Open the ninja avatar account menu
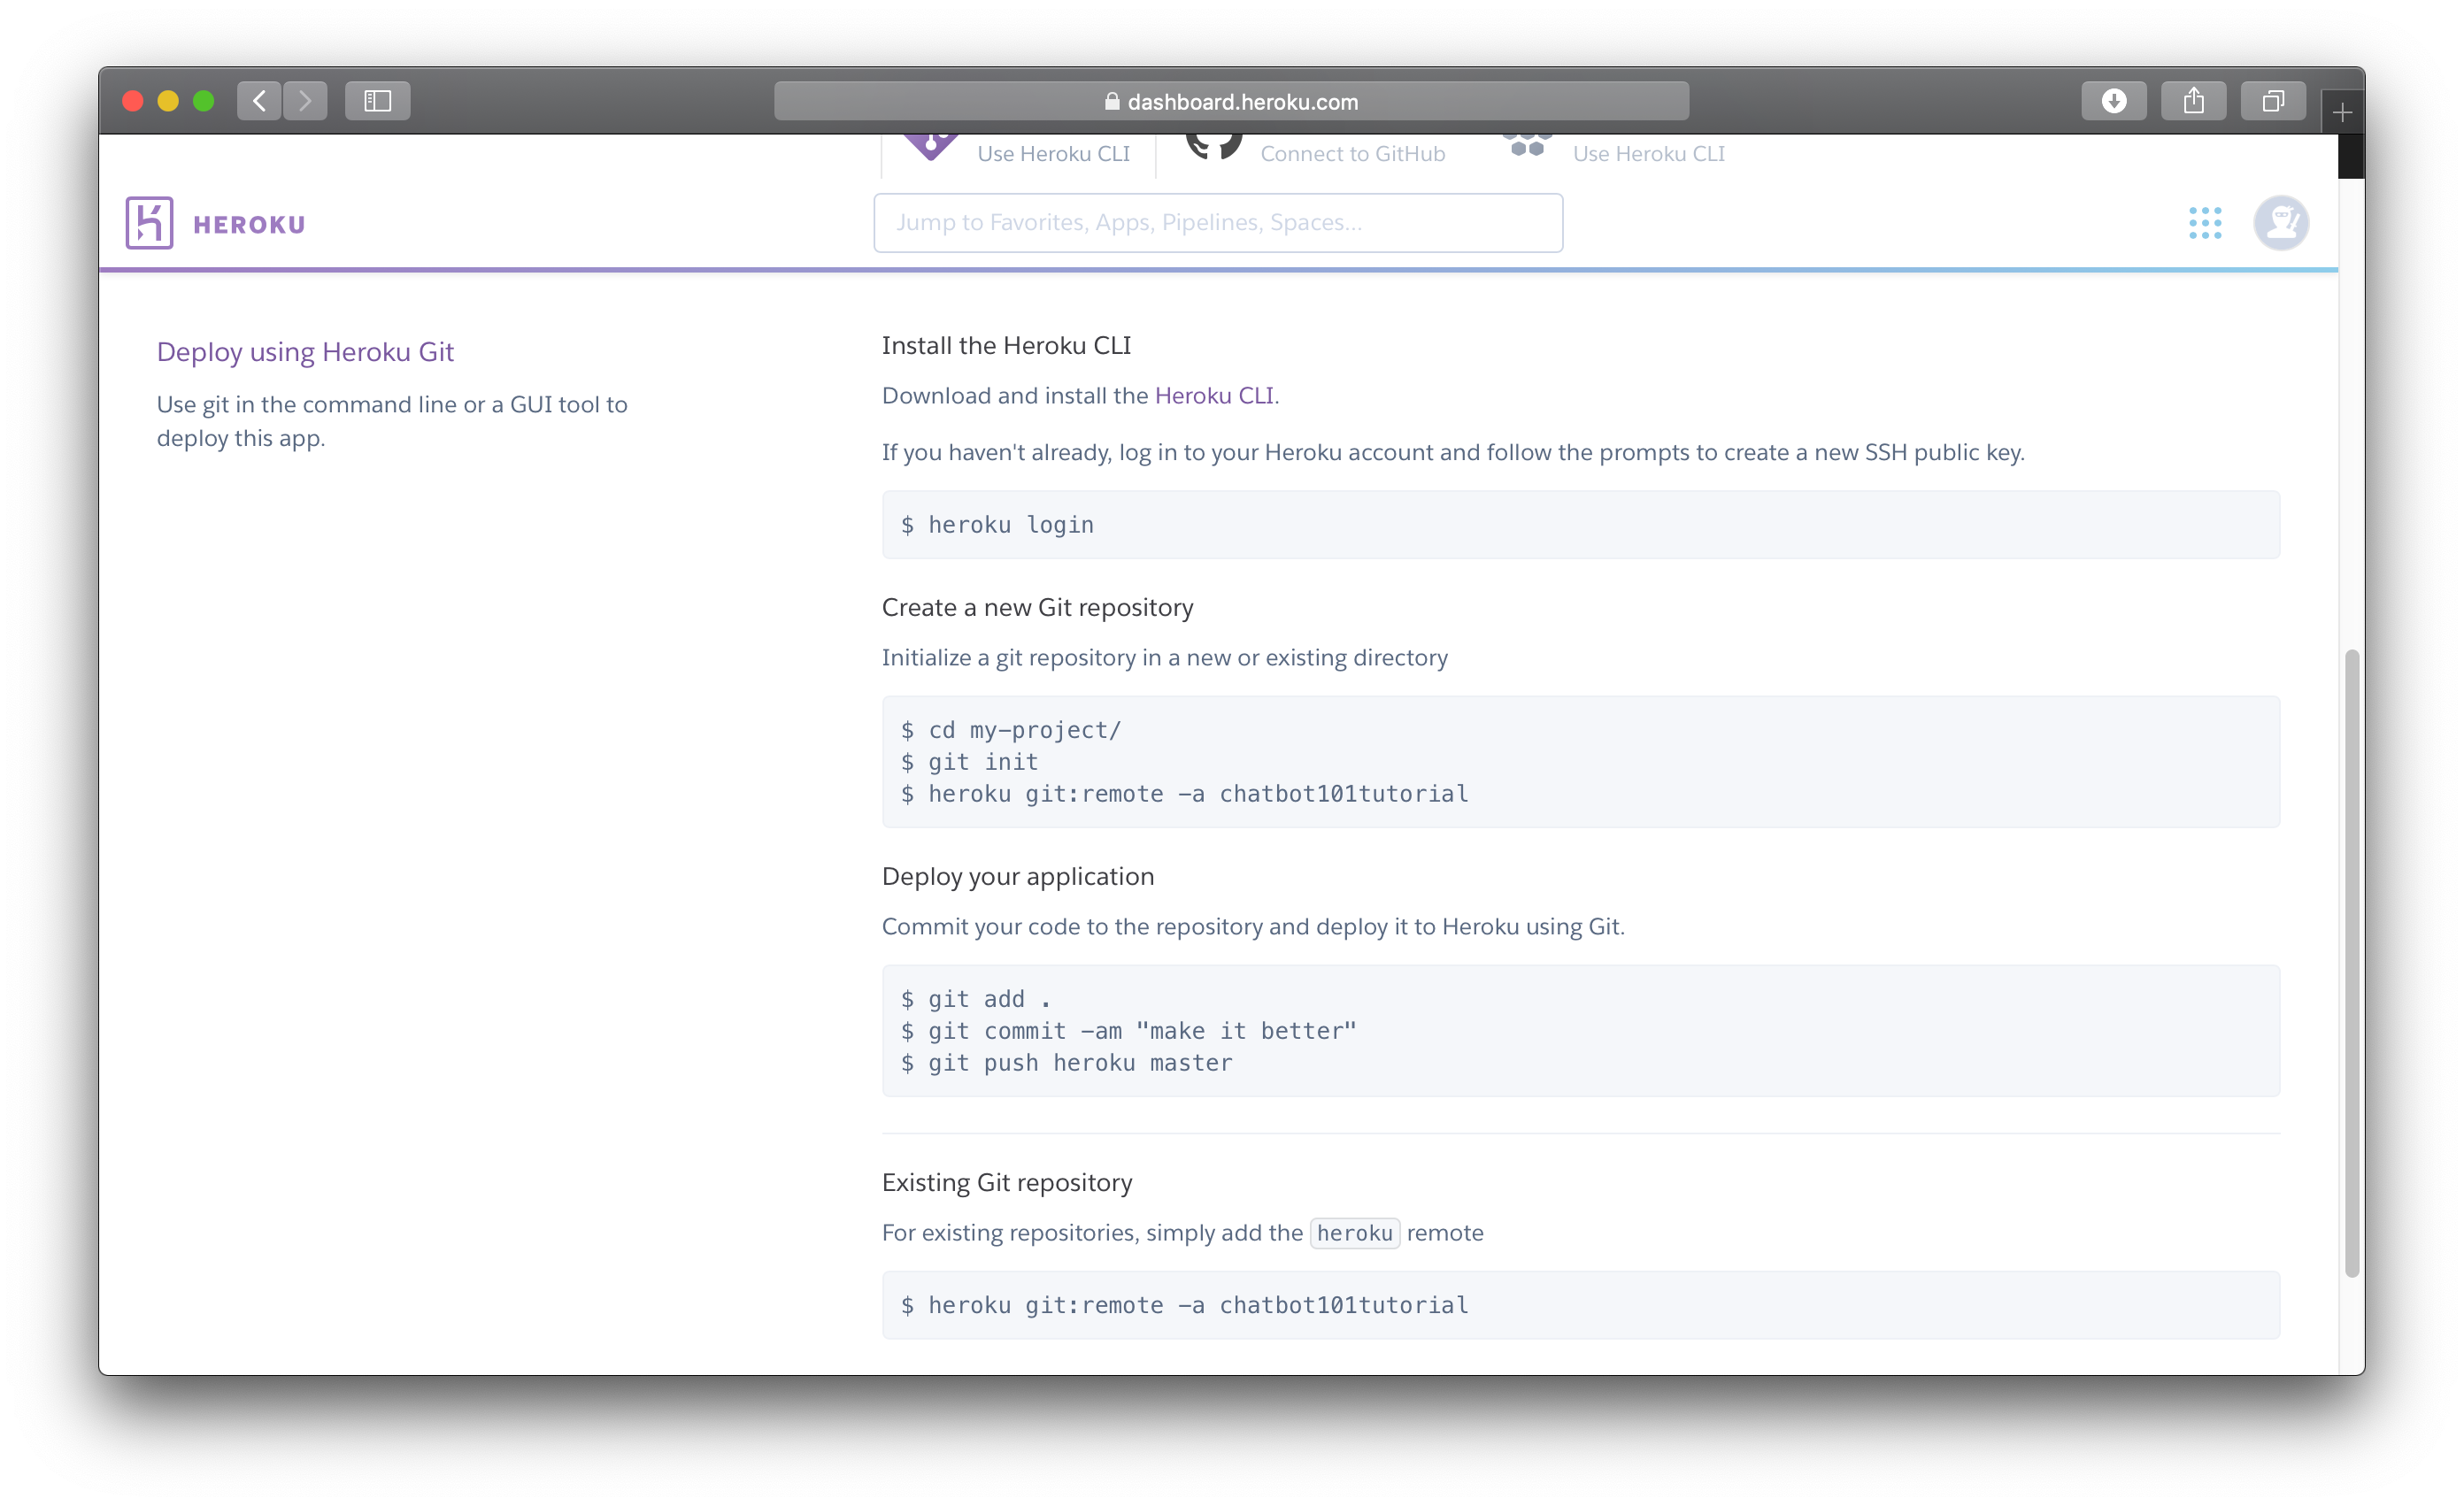The height and width of the screenshot is (1506, 2464). 2281,222
